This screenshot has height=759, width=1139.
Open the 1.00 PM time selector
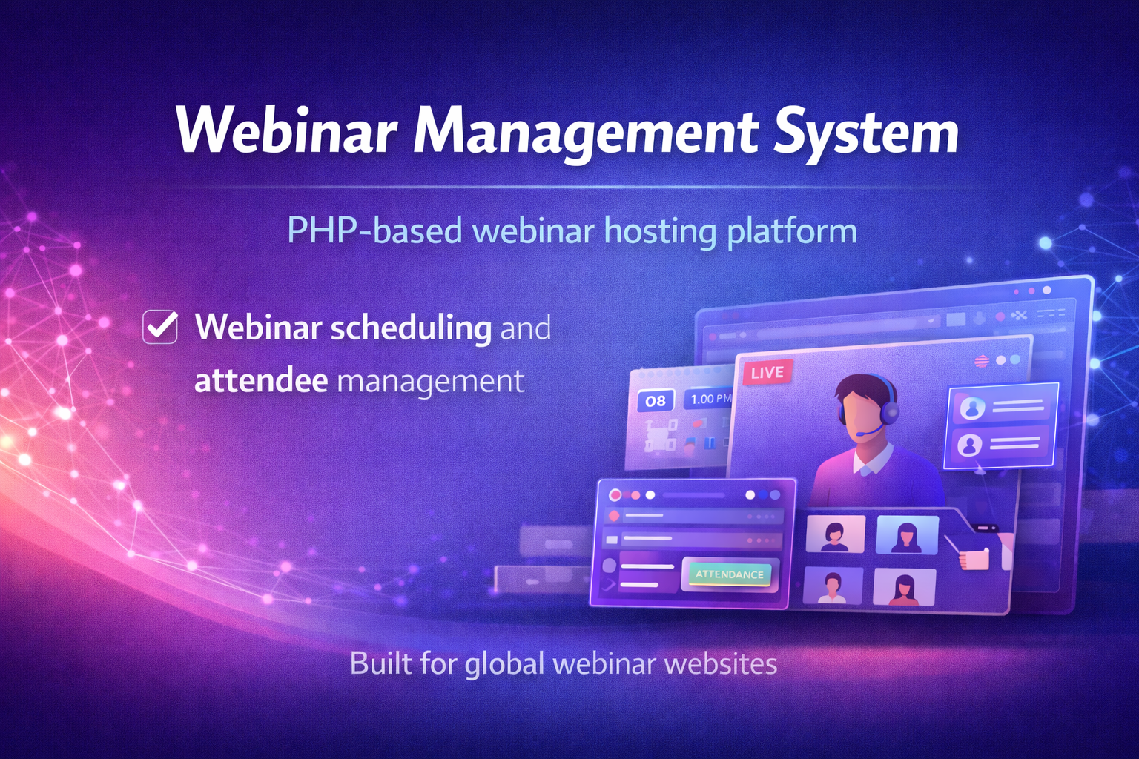[x=710, y=400]
